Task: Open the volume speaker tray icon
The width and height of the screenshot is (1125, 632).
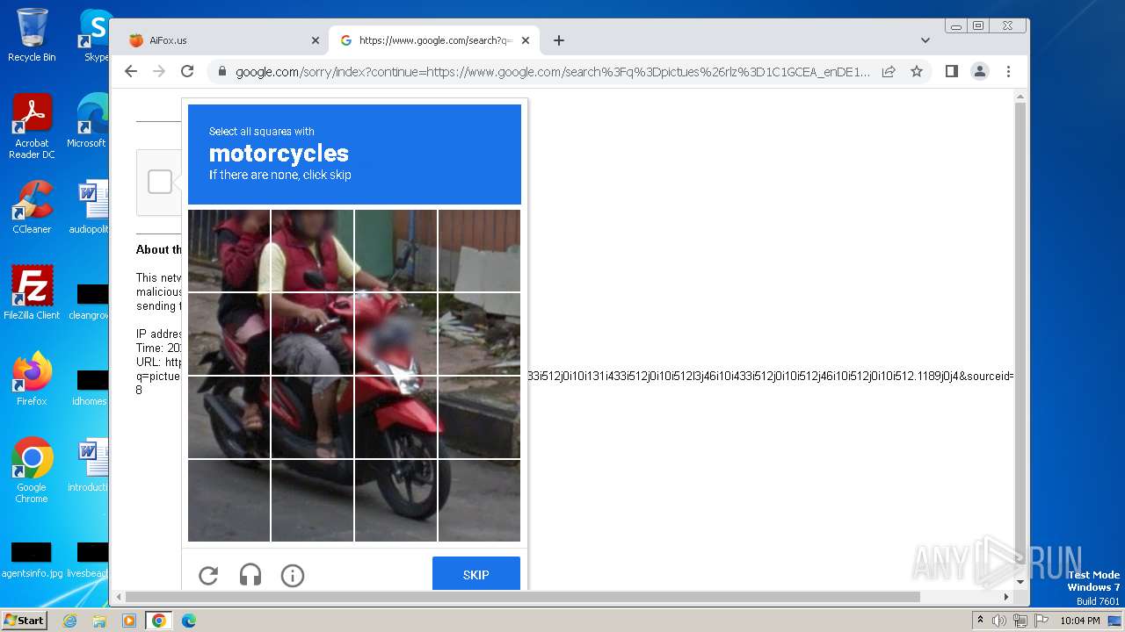Action: 999,621
